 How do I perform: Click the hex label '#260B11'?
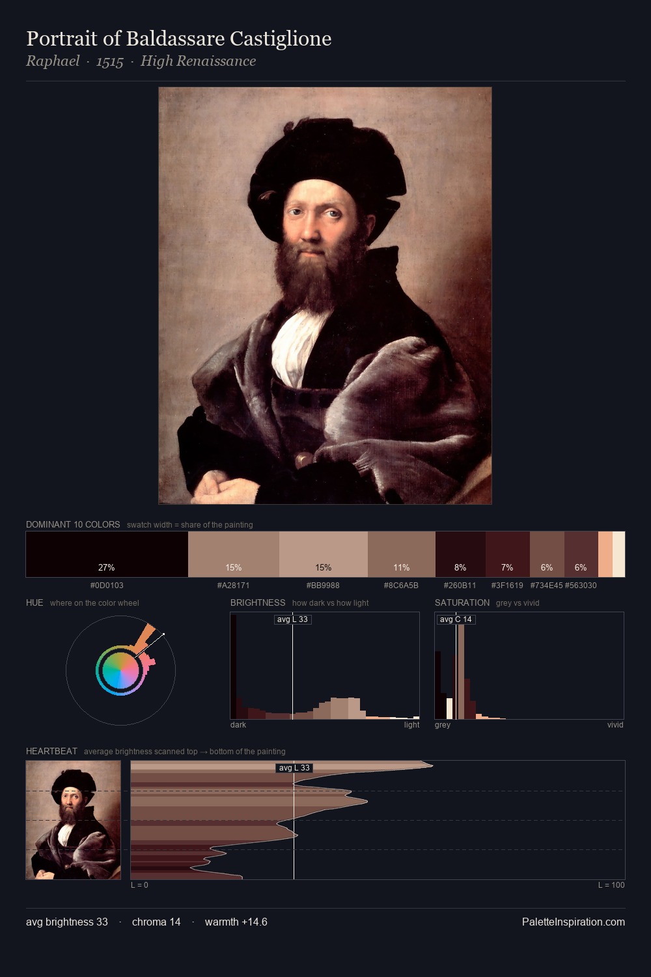[x=460, y=586]
